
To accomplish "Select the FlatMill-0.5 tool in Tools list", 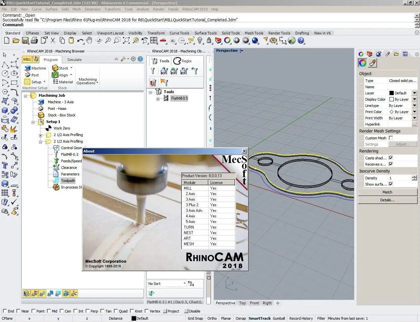I will point(179,98).
